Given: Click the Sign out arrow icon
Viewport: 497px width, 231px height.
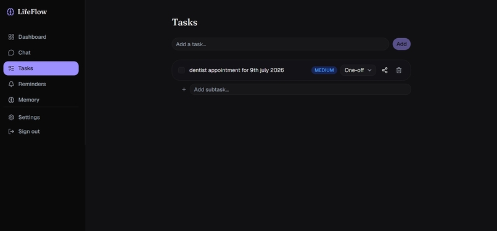Looking at the screenshot, I should [x=11, y=132].
